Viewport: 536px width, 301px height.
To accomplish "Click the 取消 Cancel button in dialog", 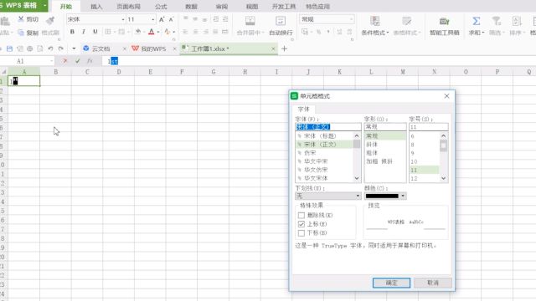I will coord(433,283).
